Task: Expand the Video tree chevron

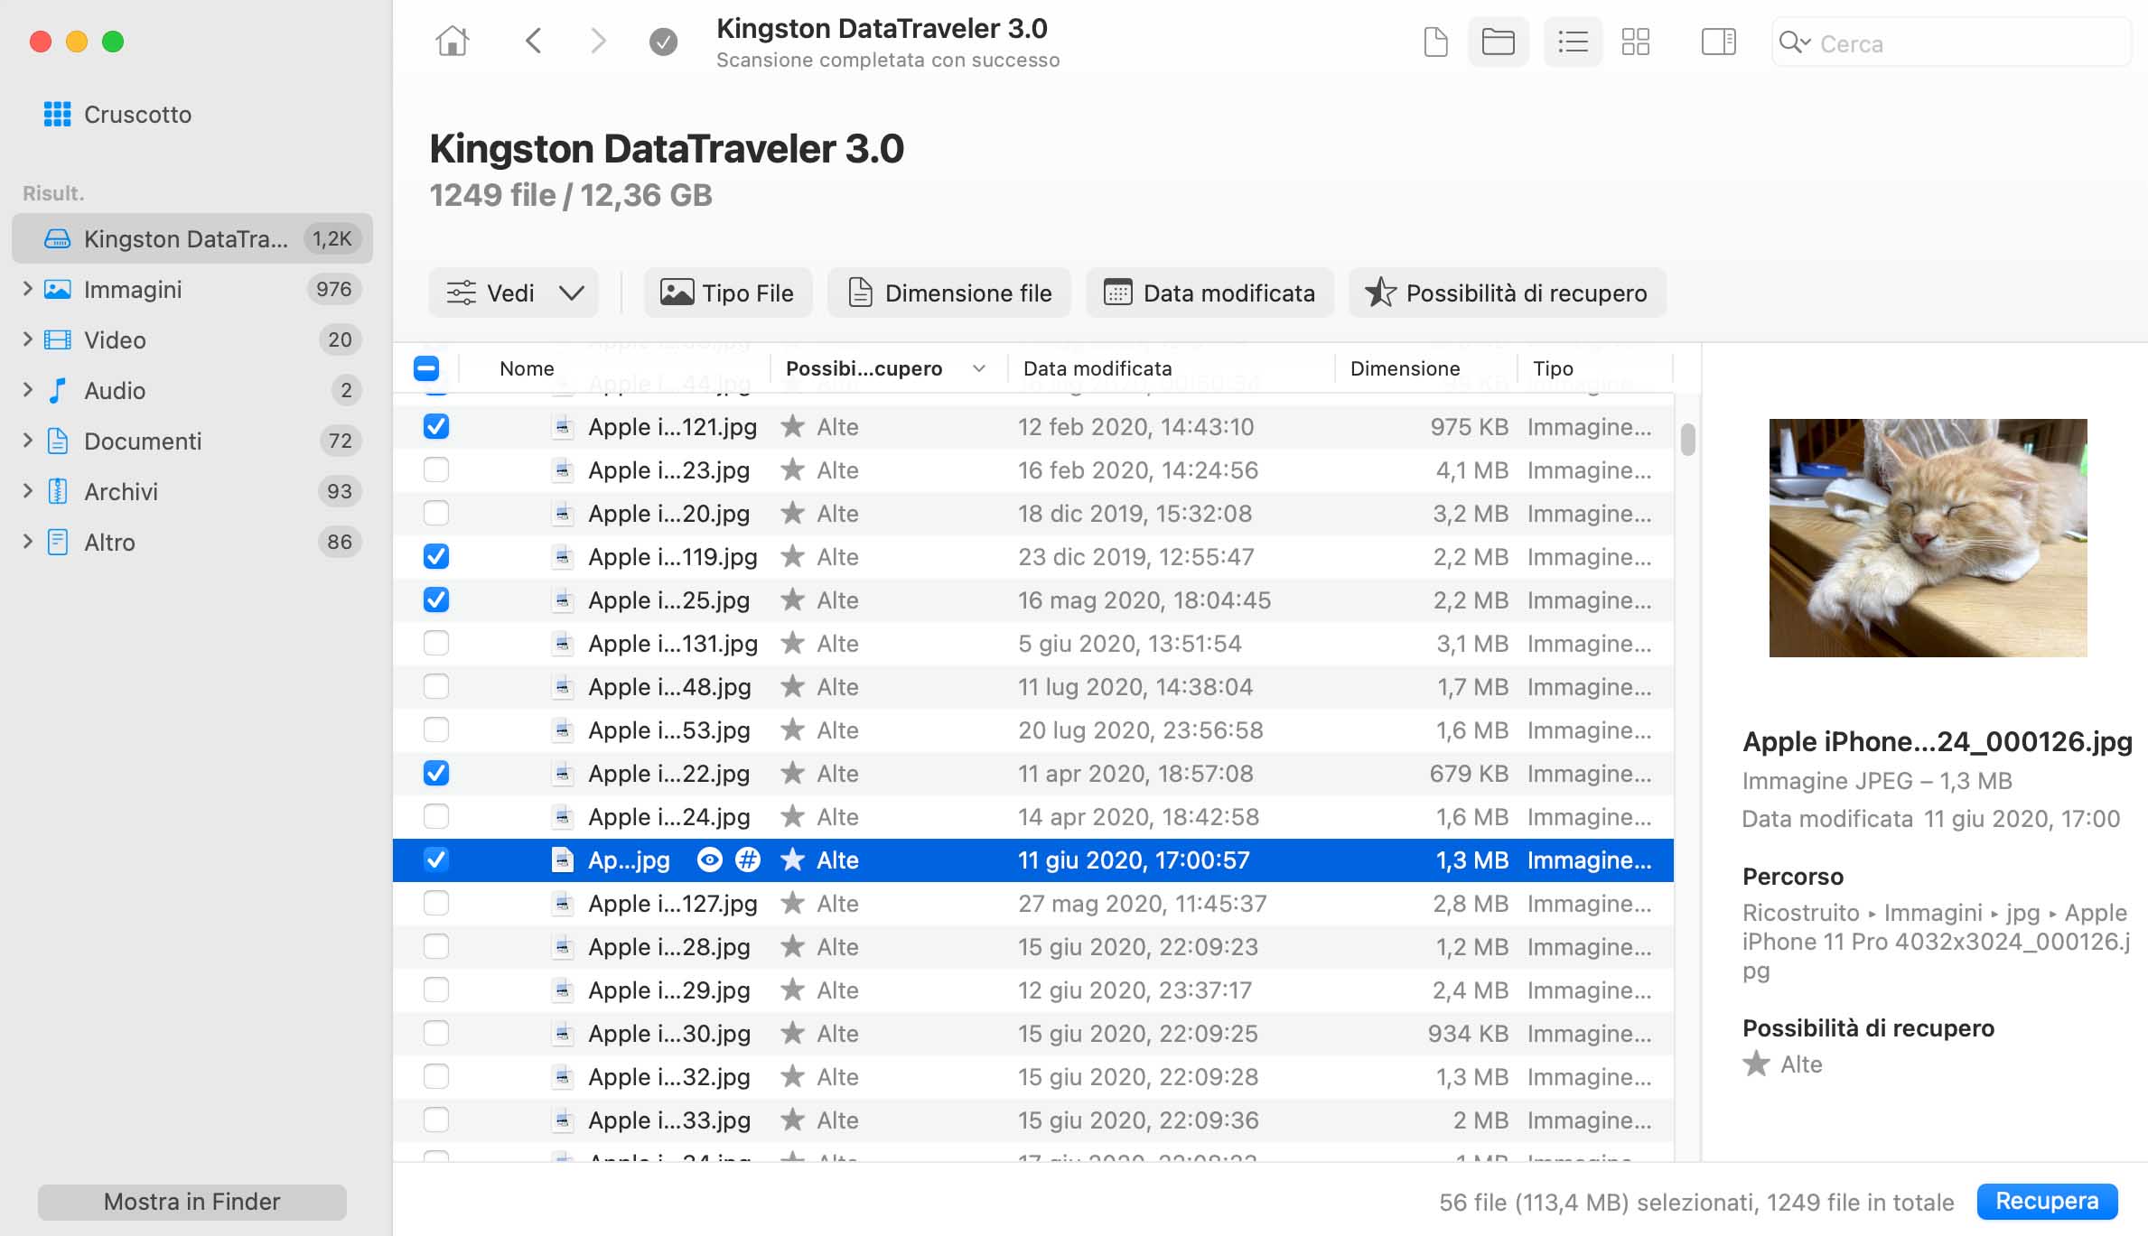Action: click(27, 339)
